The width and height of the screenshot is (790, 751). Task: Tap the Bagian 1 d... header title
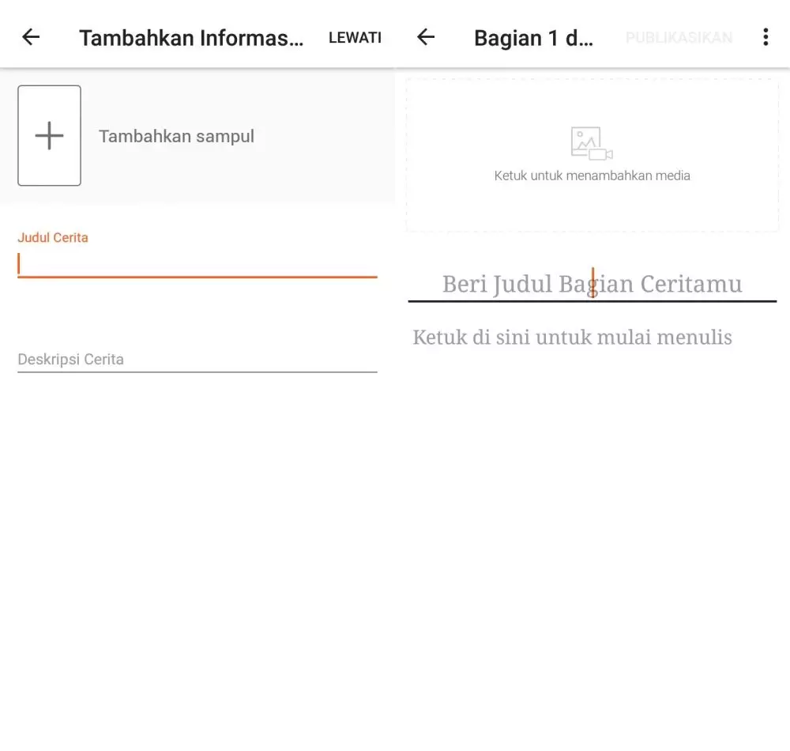coord(533,38)
